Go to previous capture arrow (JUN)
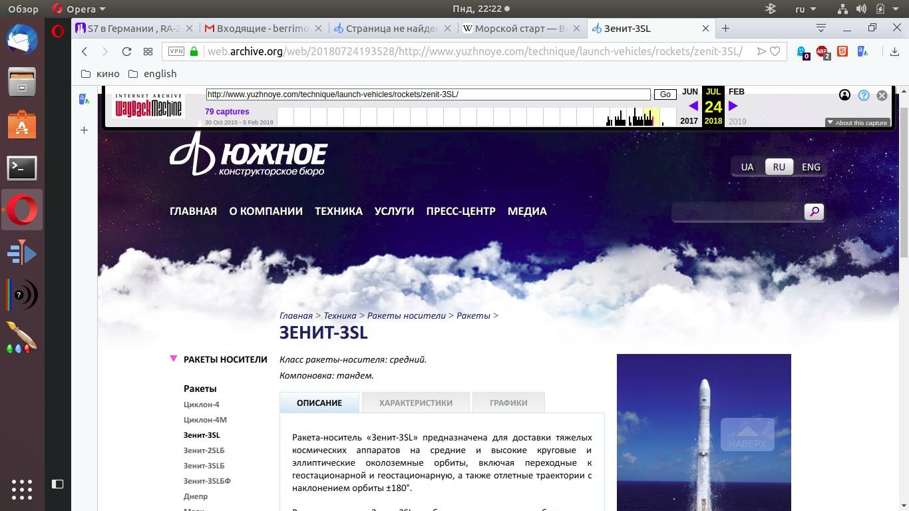The image size is (909, 511). tap(693, 106)
